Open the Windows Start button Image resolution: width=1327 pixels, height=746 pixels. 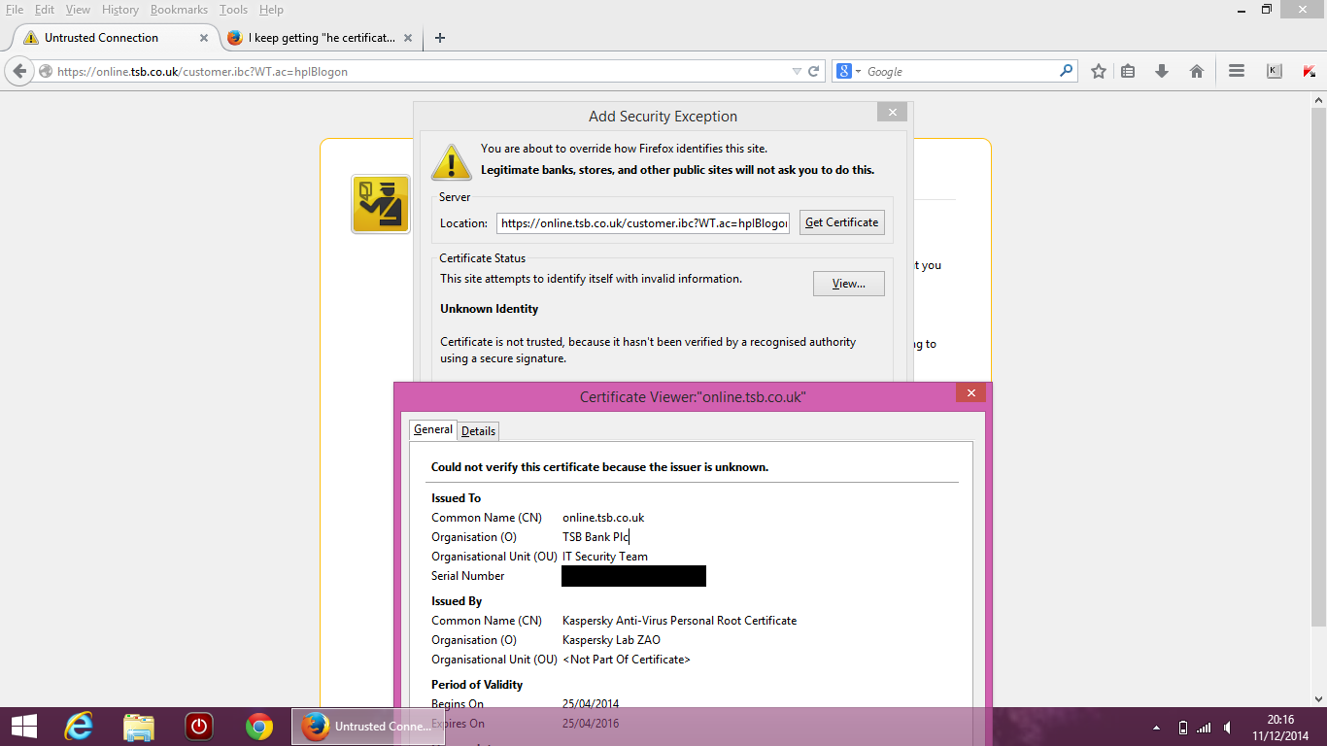pyautogui.click(x=24, y=727)
